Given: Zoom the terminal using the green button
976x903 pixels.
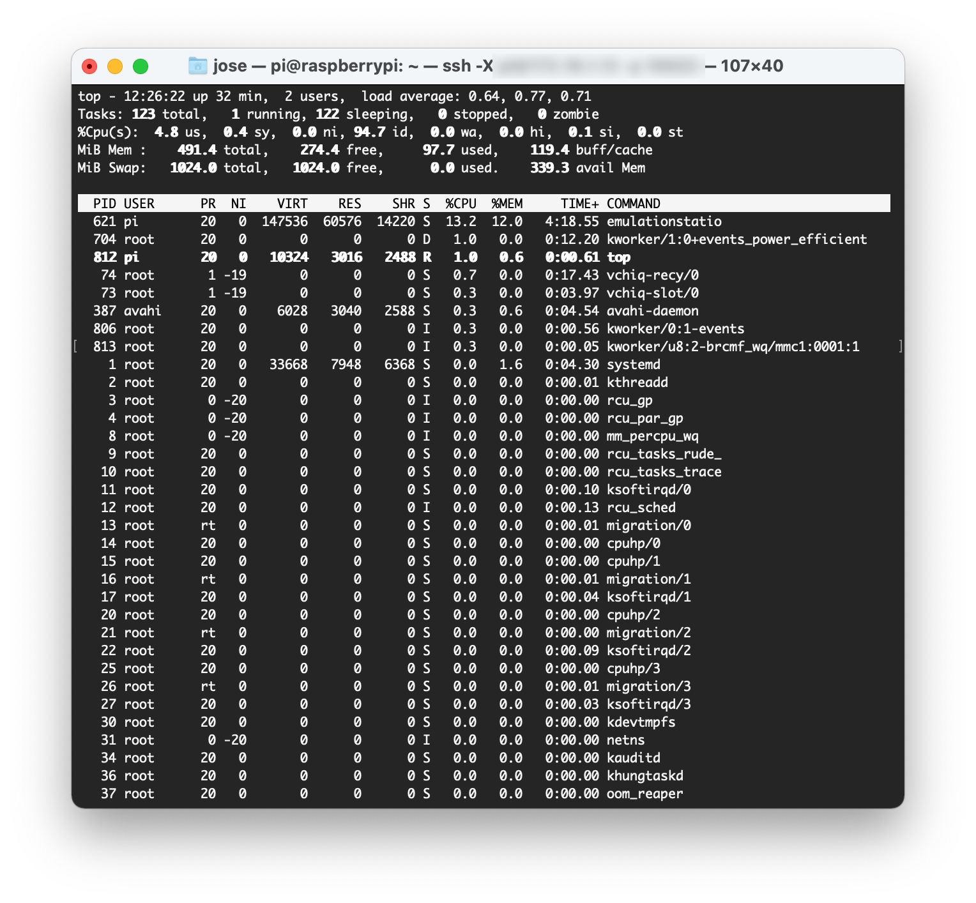Looking at the screenshot, I should pos(141,66).
